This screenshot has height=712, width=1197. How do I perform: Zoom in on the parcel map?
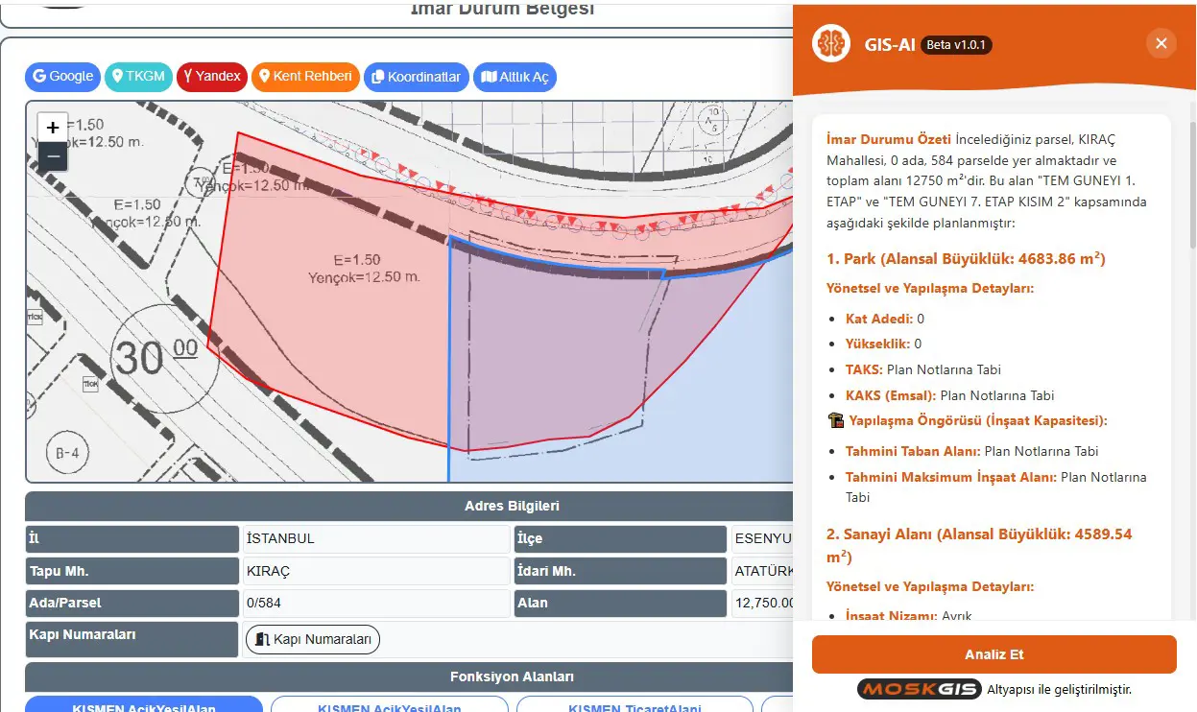point(53,127)
